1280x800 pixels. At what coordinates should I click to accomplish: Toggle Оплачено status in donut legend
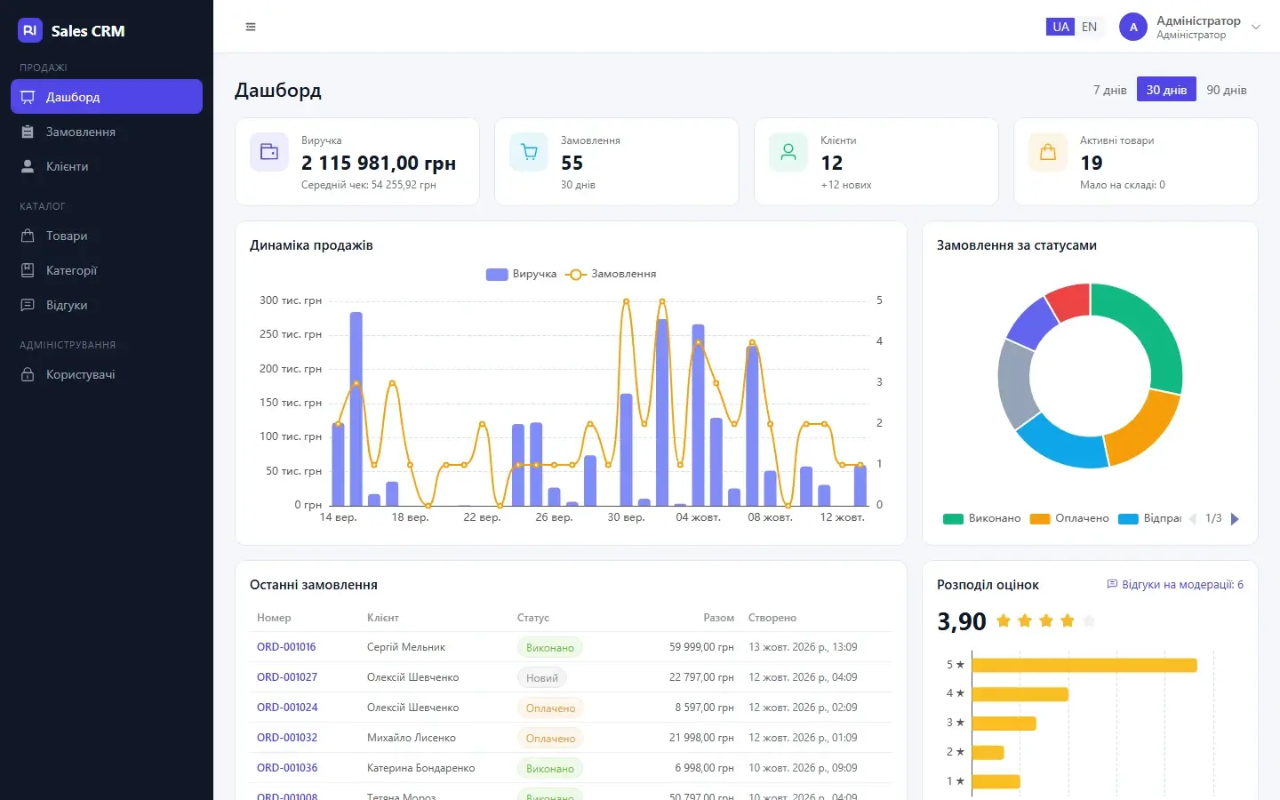point(1069,518)
